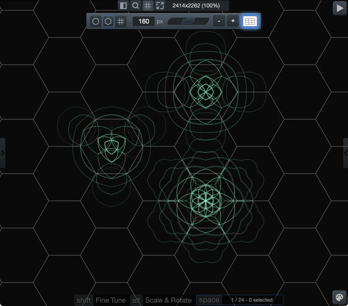This screenshot has width=348, height=306.
Task: Click the alt key hint
Action: 136,300
